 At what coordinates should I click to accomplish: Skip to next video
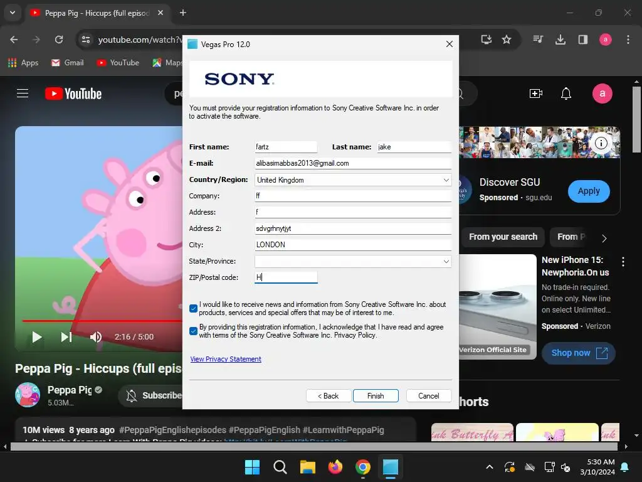(x=66, y=337)
